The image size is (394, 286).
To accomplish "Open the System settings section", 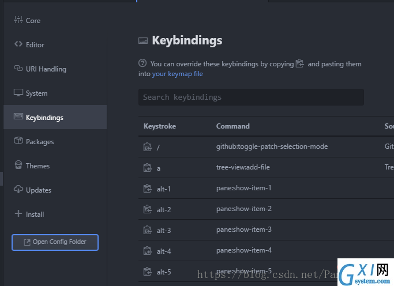I will pyautogui.click(x=55, y=93).
